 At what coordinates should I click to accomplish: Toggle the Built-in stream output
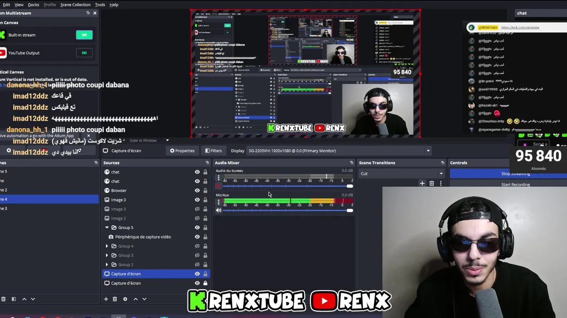pos(84,35)
